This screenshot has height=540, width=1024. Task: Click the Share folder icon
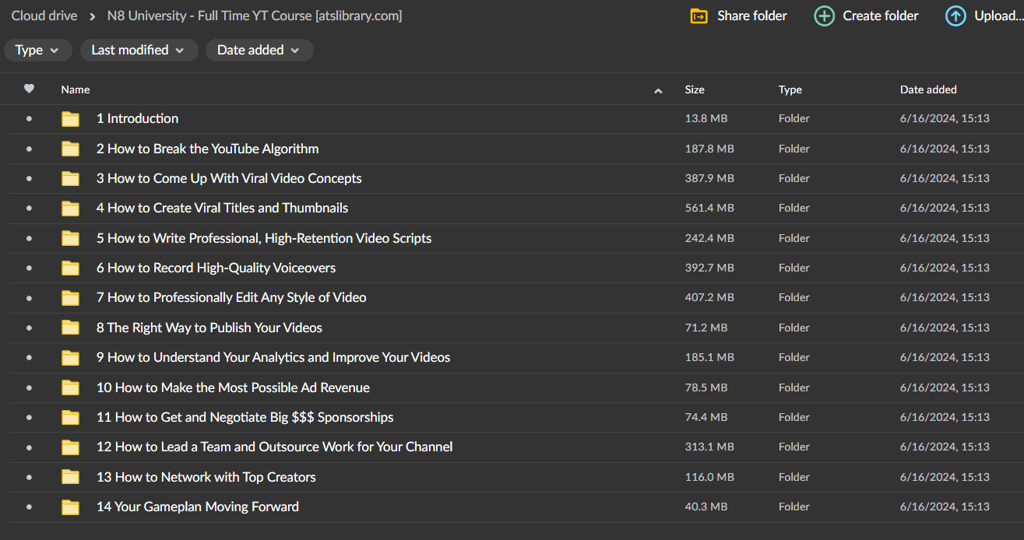pos(699,16)
